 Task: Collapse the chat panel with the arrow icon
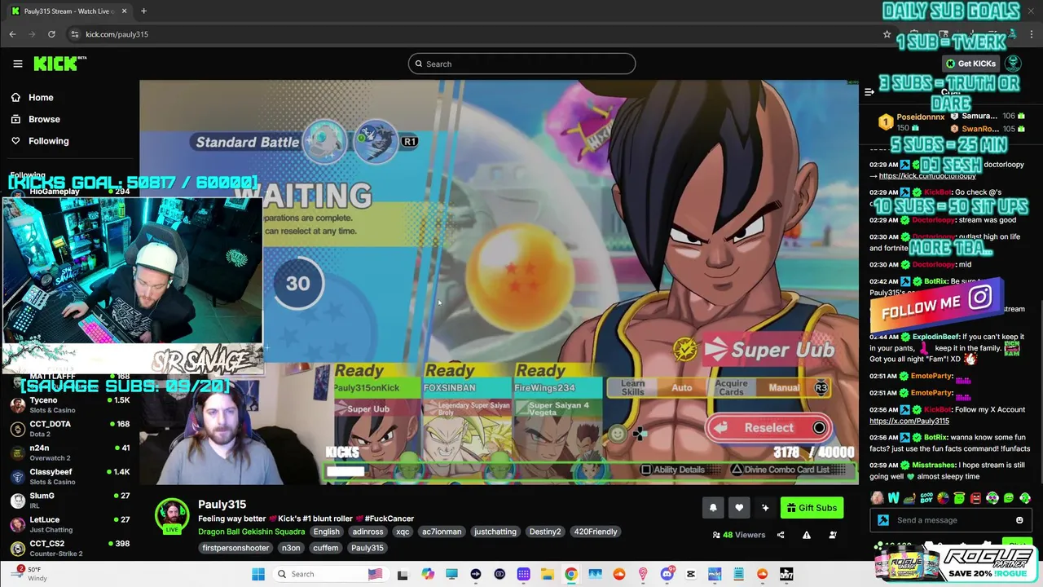coord(869,92)
